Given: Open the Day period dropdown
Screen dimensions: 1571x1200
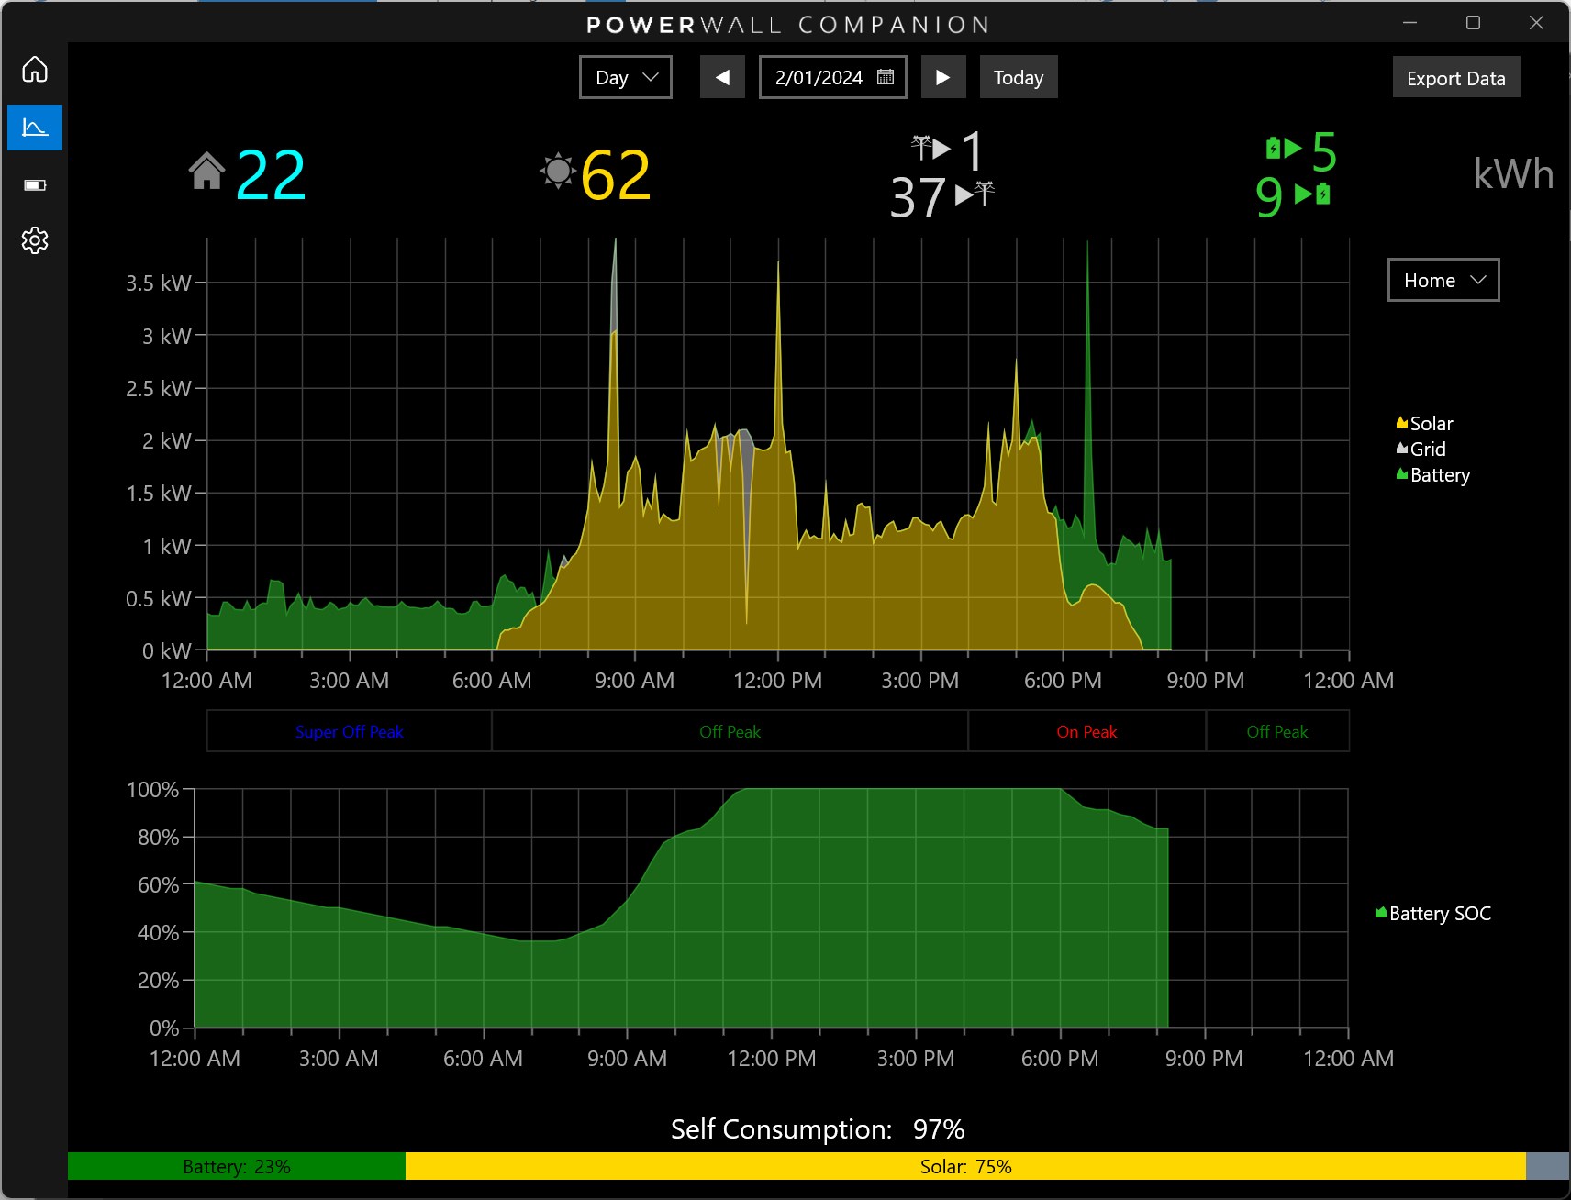Looking at the screenshot, I should click(x=625, y=77).
